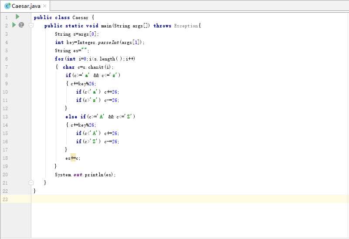The height and width of the screenshot is (239, 349).
Task: Click line number 13 in the gutter
Action: tap(5, 117)
